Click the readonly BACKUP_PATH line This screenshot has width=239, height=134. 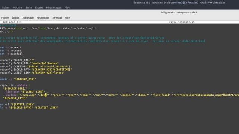click(36, 70)
